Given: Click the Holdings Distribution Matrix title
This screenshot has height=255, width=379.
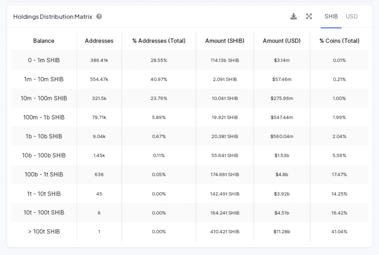Looking at the screenshot, I should (x=52, y=17).
